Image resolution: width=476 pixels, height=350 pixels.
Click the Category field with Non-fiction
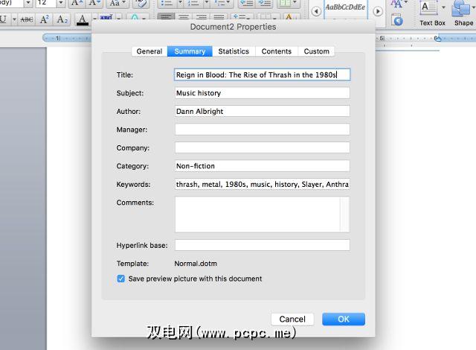click(263, 166)
